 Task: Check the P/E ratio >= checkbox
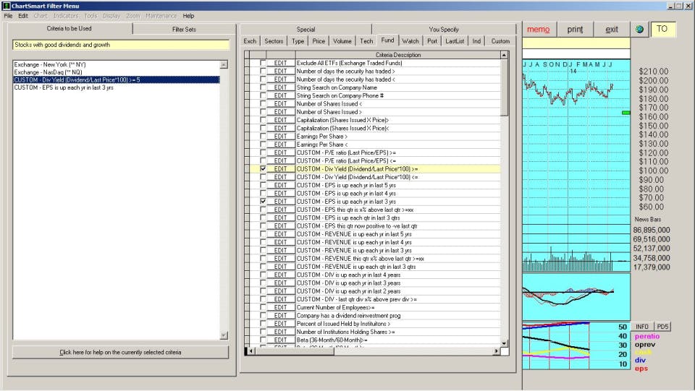click(x=263, y=152)
